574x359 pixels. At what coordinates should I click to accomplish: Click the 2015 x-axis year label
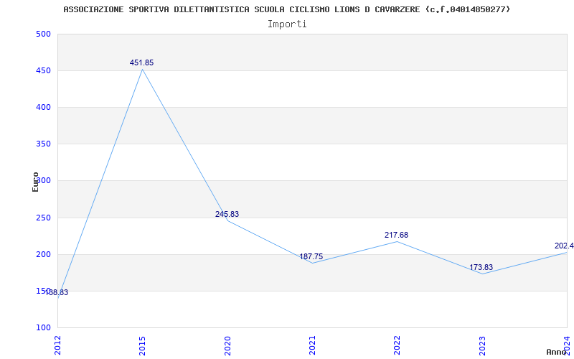tap(142, 345)
